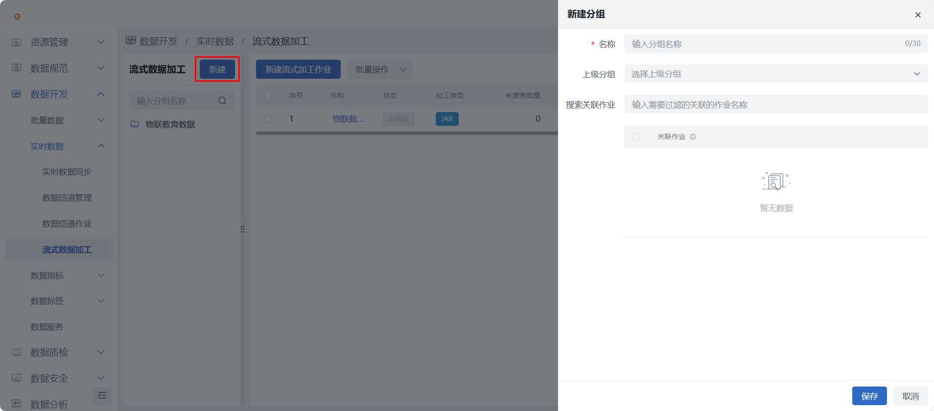The width and height of the screenshot is (934, 411).
Task: Expand the 资源管理 menu
Action: coord(59,42)
